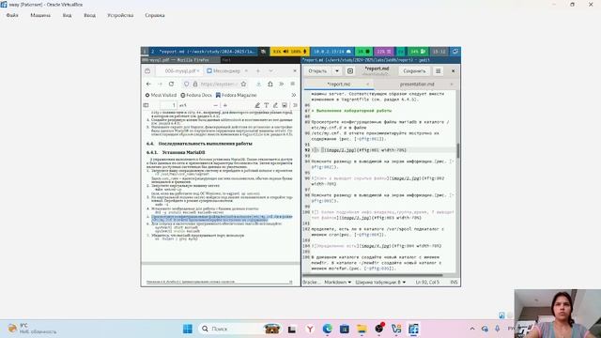601x338 pixels.
Task: Select the PDF draw tool
Action: [x=275, y=105]
